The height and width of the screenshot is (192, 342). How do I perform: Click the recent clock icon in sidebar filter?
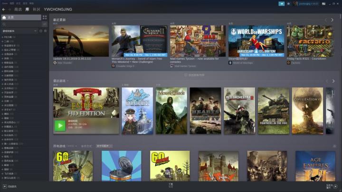pos(41,31)
